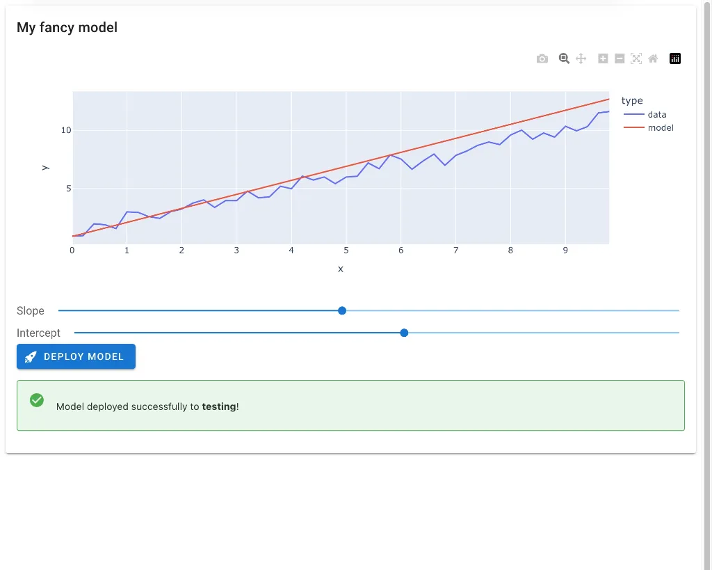This screenshot has width=712, height=570.
Task: Click the rocket icon on Deploy button
Action: 31,357
